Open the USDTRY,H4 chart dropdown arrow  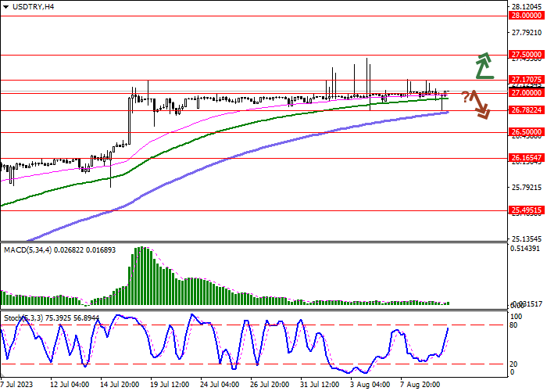(x=6, y=6)
